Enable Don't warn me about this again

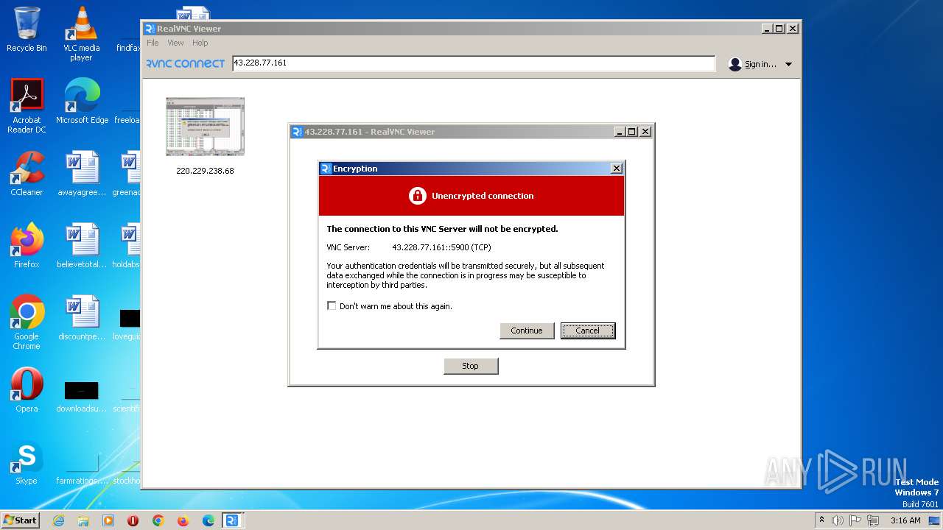332,305
